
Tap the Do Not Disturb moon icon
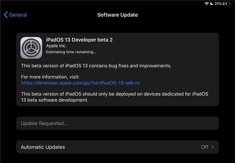pos(211,4)
